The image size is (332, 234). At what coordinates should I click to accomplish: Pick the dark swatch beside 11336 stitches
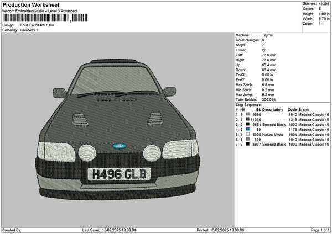[x=247, y=119]
